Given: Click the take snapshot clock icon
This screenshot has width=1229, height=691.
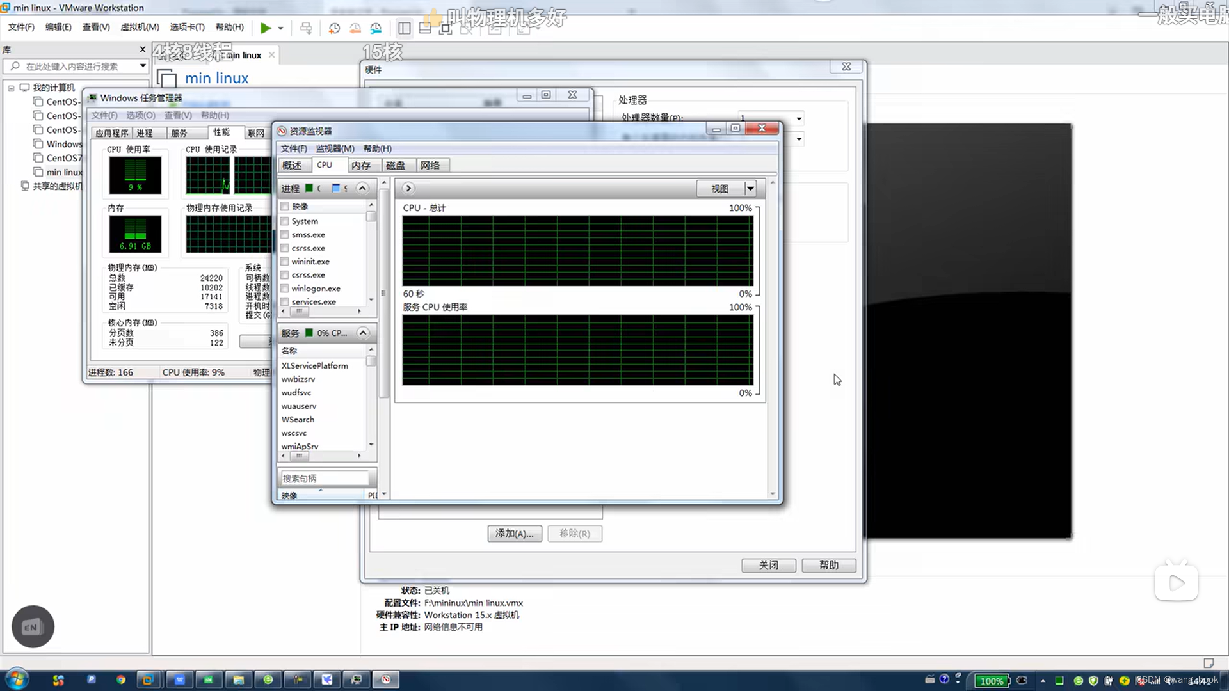Looking at the screenshot, I should tap(334, 28).
